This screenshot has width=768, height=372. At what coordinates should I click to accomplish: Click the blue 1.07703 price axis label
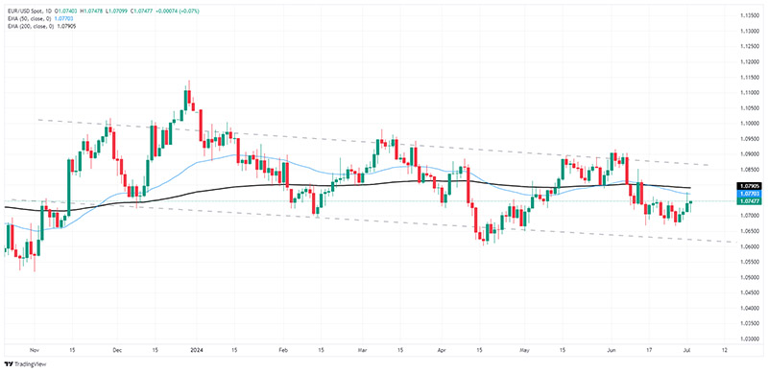click(748, 194)
